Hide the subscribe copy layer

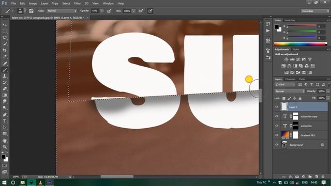(277, 116)
